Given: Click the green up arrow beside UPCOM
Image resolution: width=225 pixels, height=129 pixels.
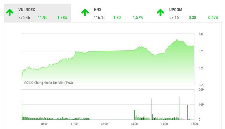Looking at the screenshot, I should coord(160,12).
